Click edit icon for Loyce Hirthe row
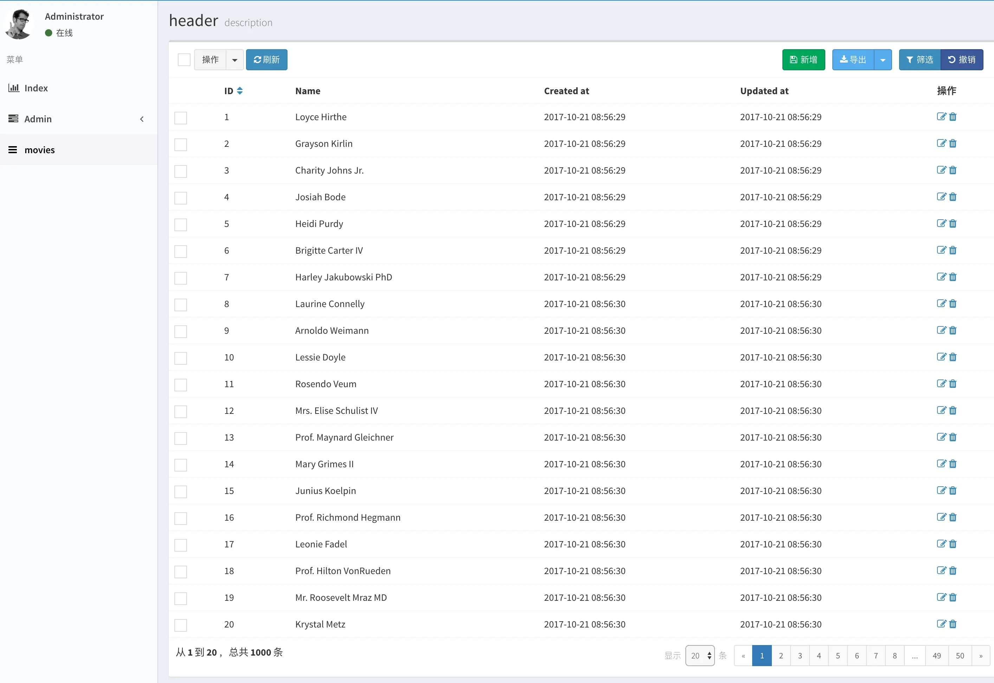994x683 pixels. (941, 117)
